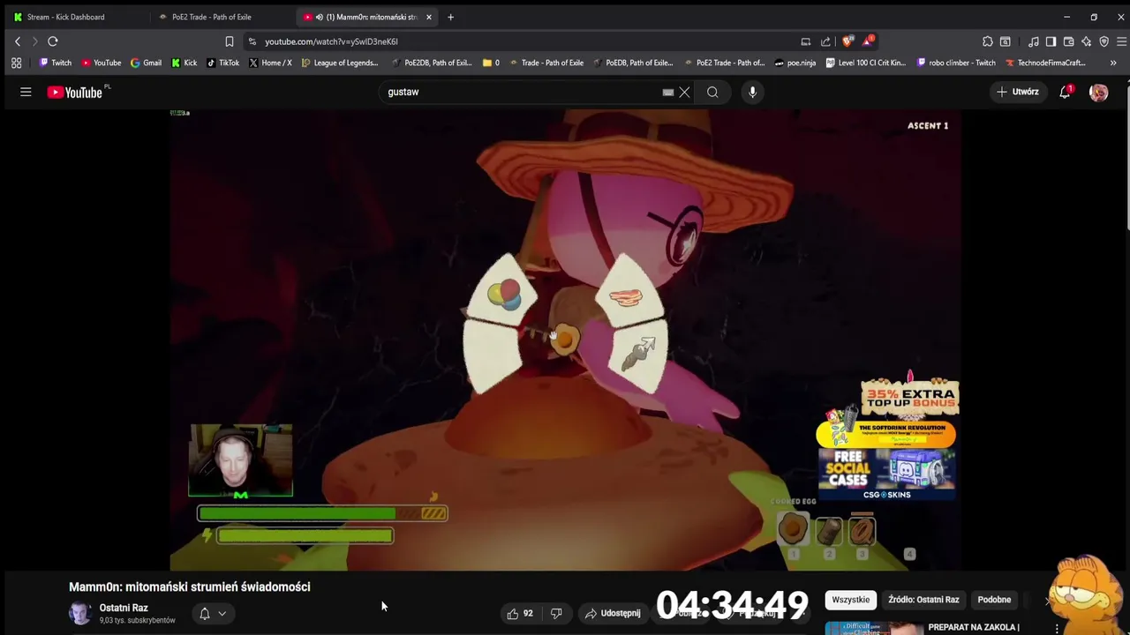Screen dimensions: 1130x635
Task: Open the League of Legends bookmark
Action: (x=340, y=63)
